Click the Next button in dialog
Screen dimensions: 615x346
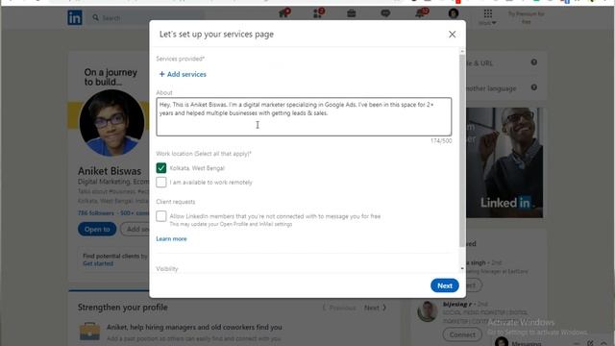click(x=444, y=285)
